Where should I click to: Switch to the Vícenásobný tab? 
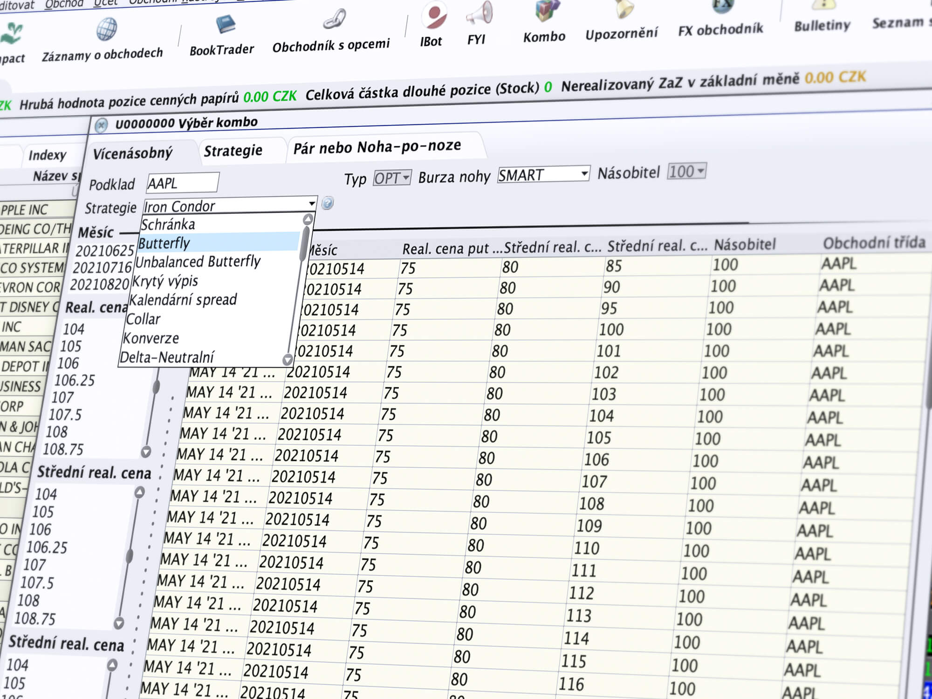(133, 153)
